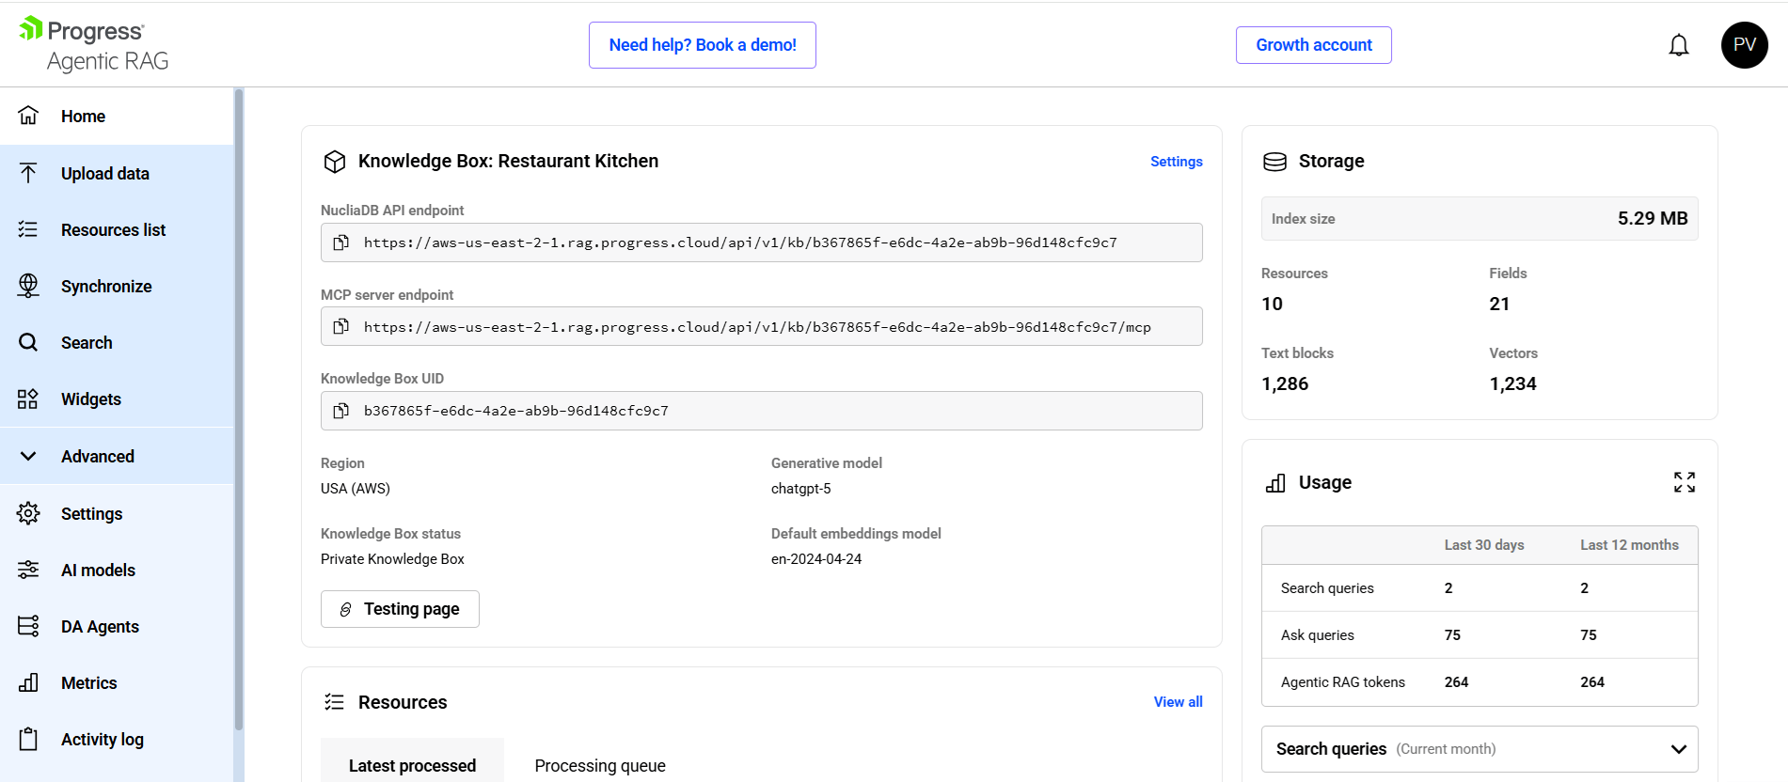Screen dimensions: 1788x782
Task: Open the Testing page button
Action: coord(400,609)
